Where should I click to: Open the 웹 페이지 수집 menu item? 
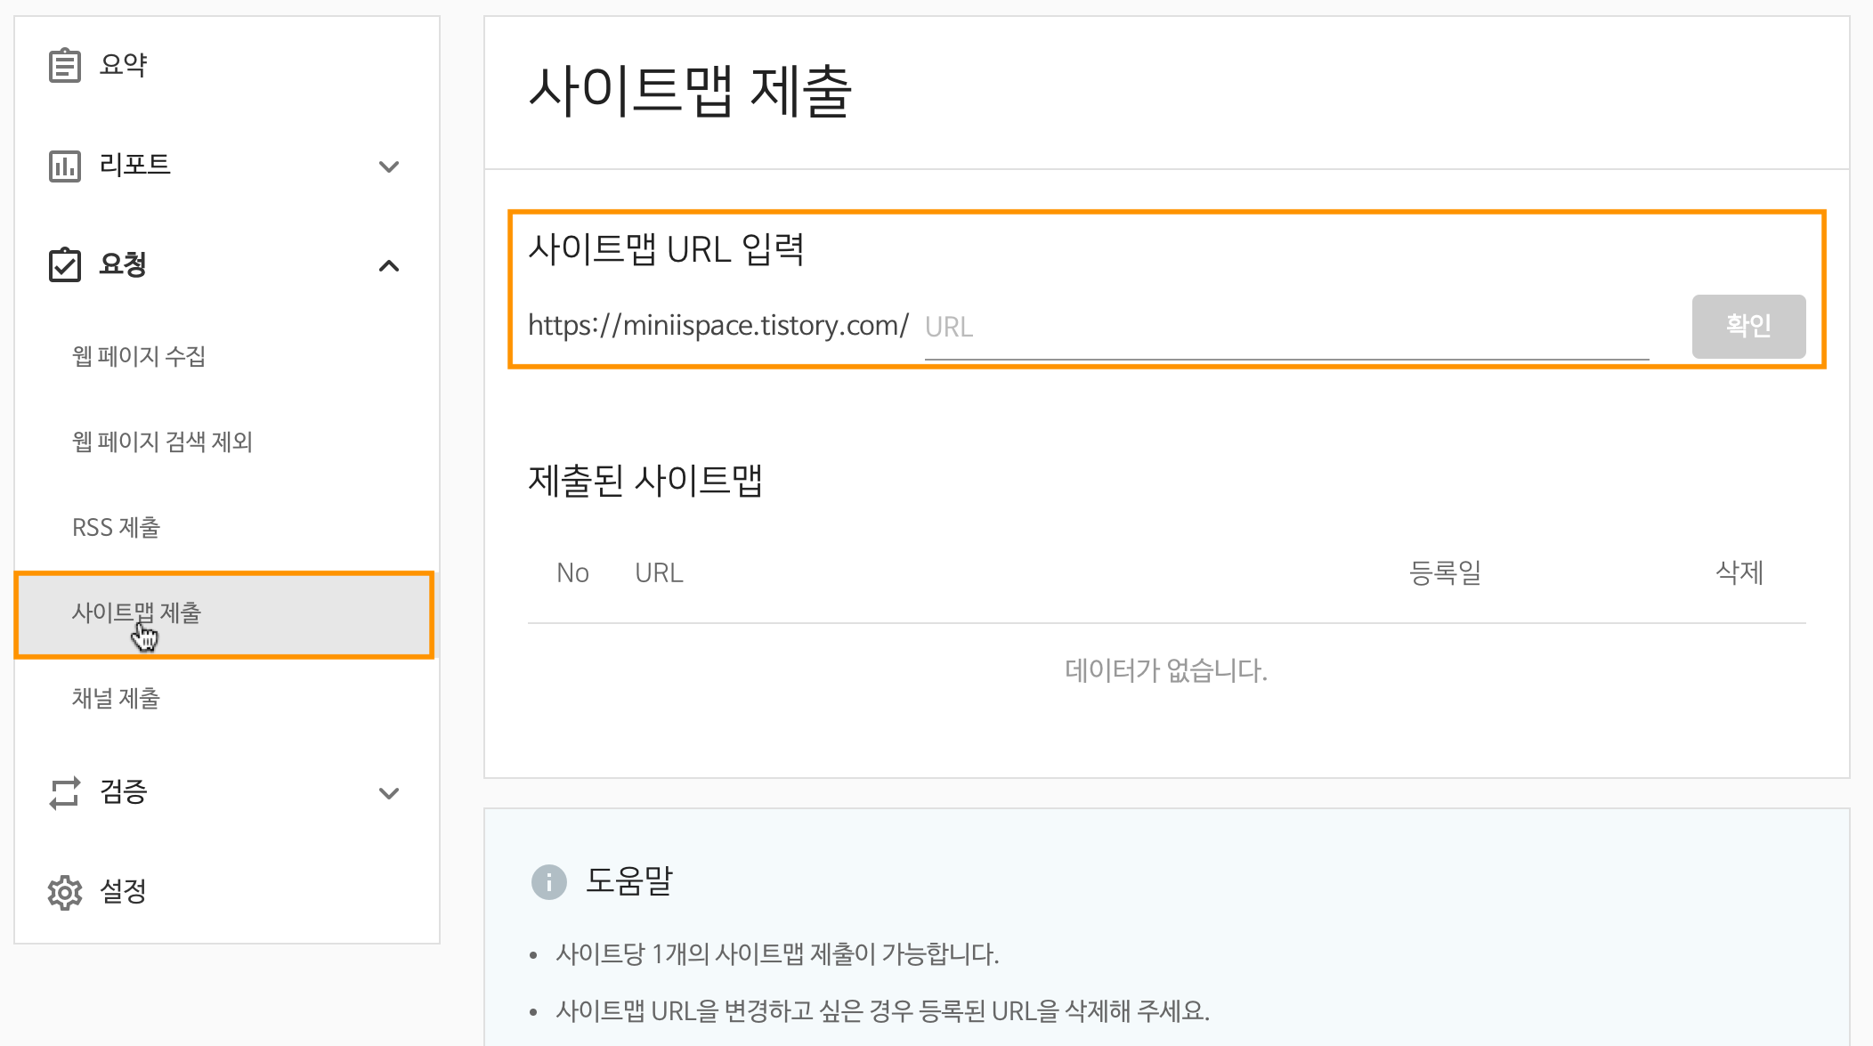click(x=139, y=356)
